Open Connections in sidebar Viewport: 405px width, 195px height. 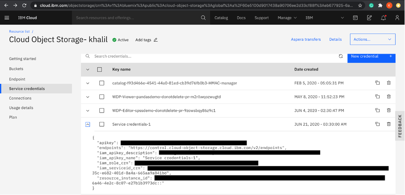20,98
